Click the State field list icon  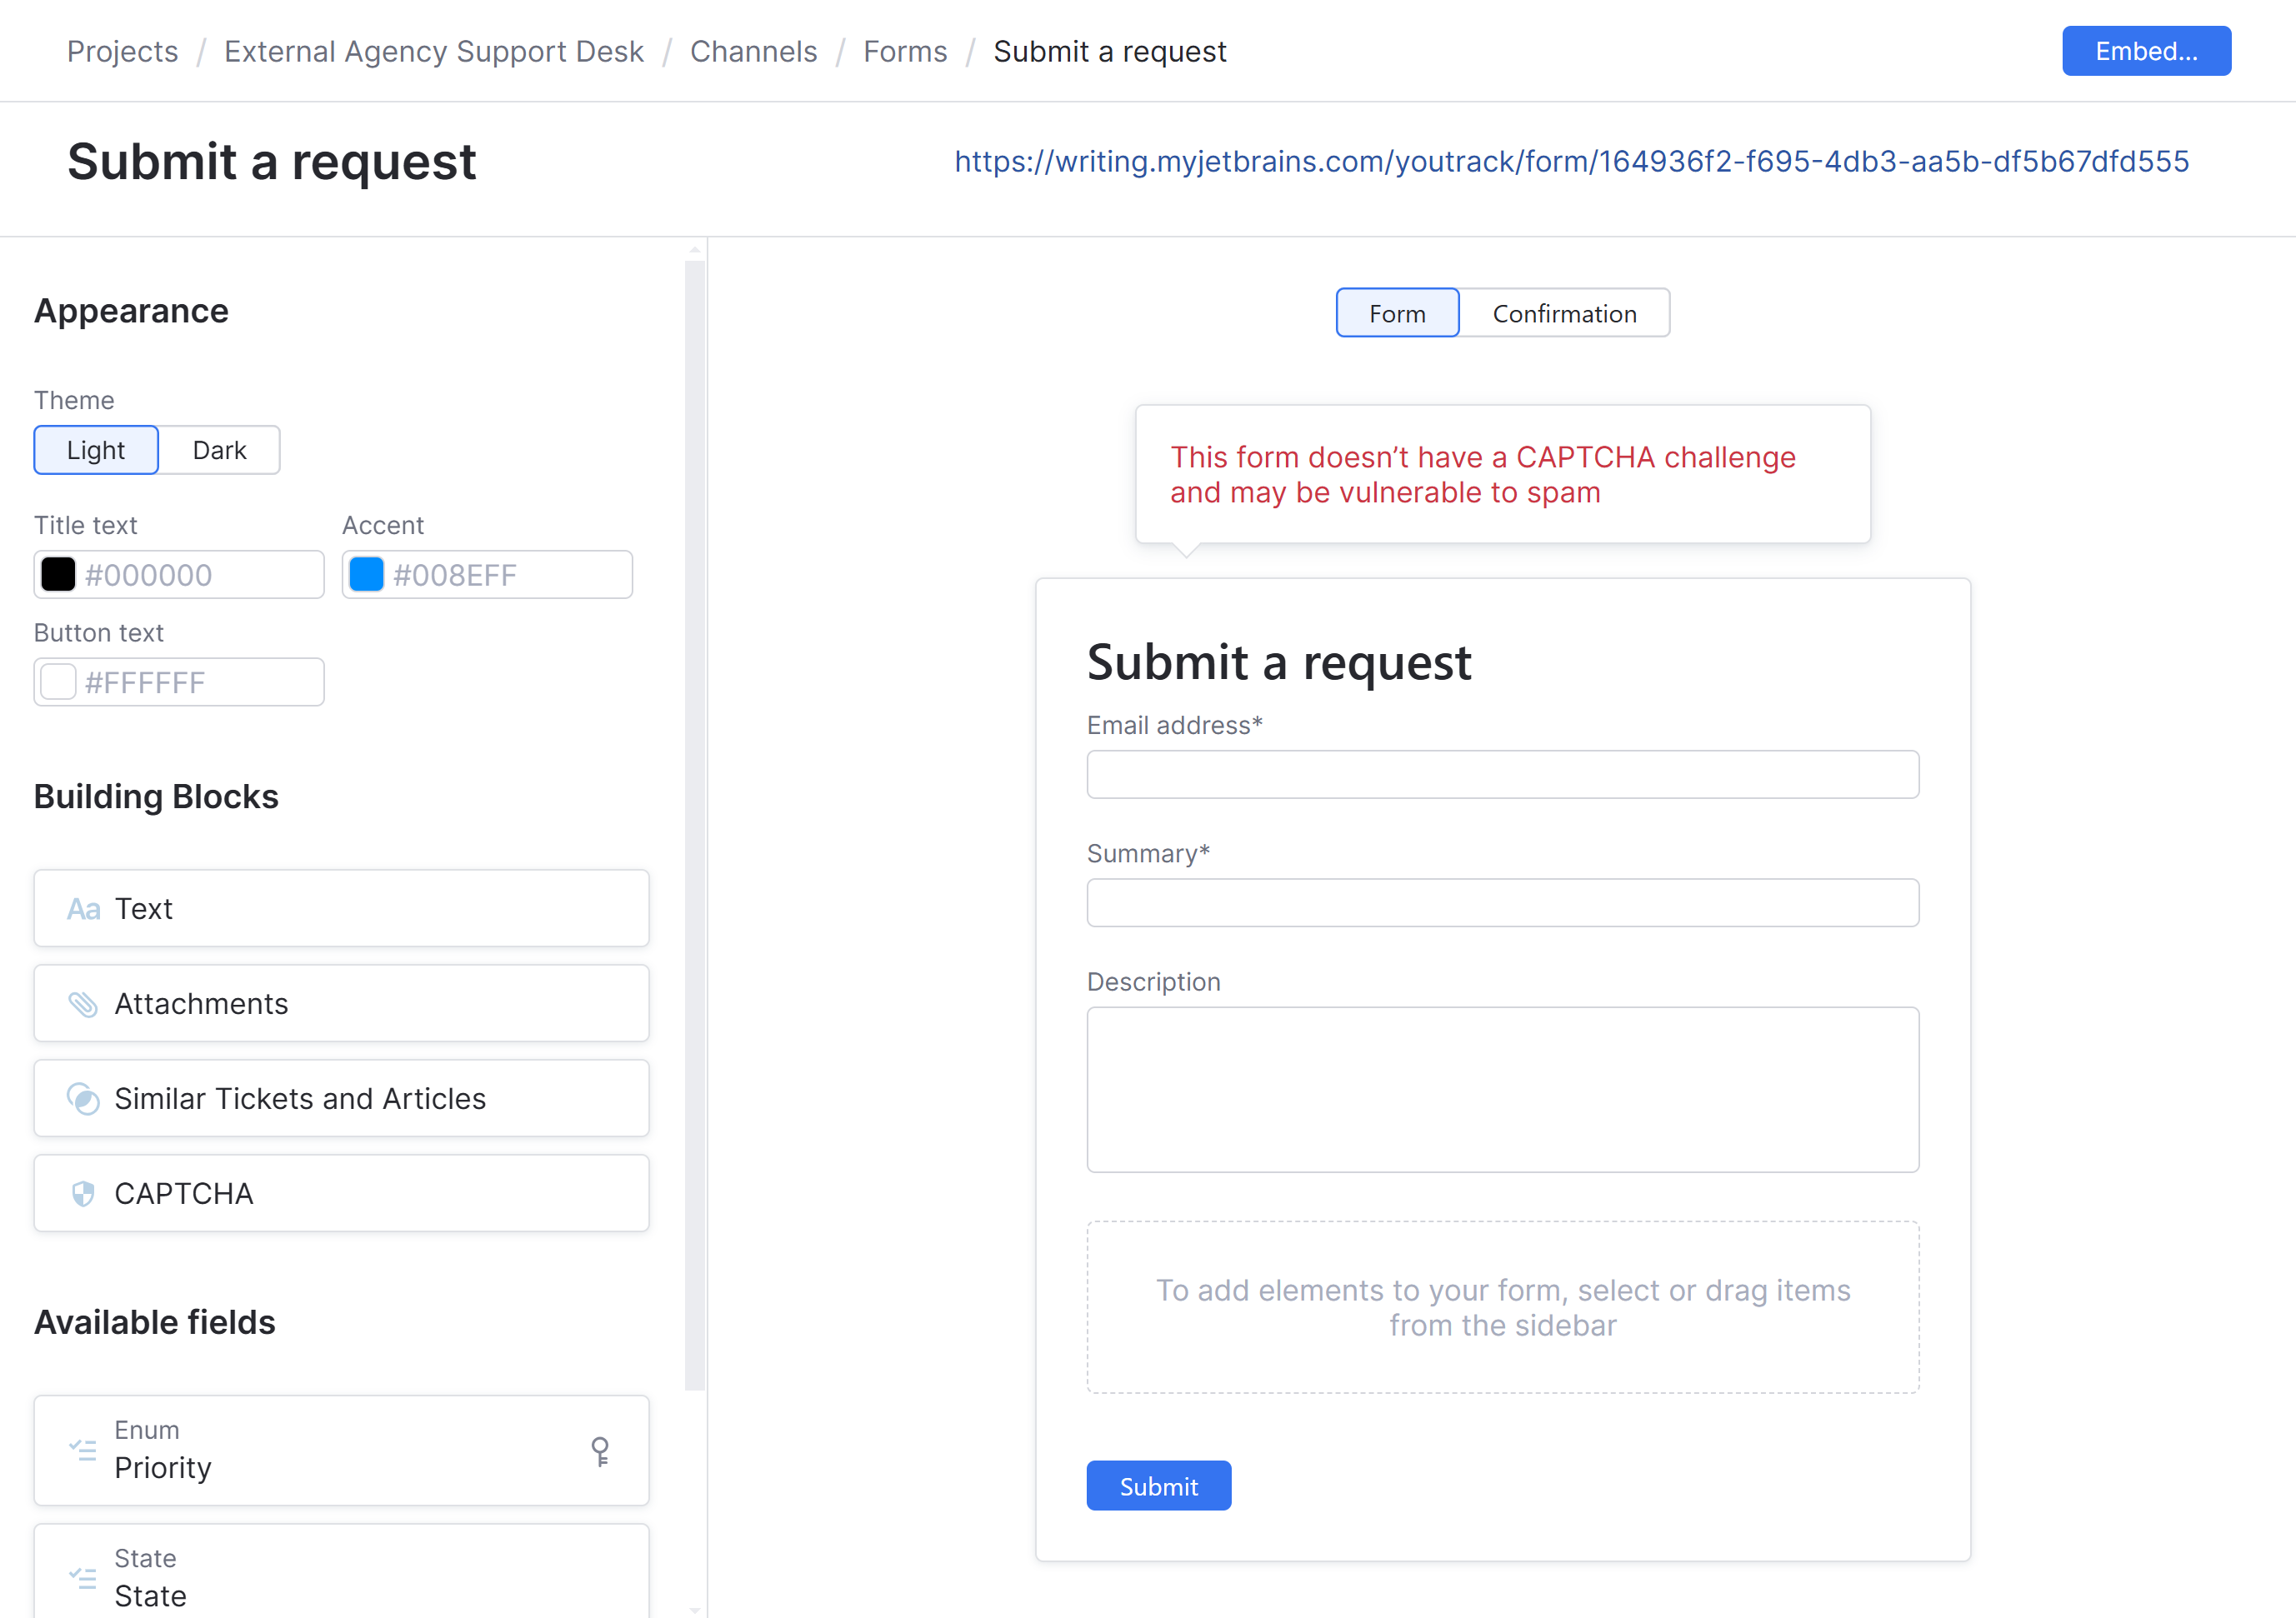83,1578
